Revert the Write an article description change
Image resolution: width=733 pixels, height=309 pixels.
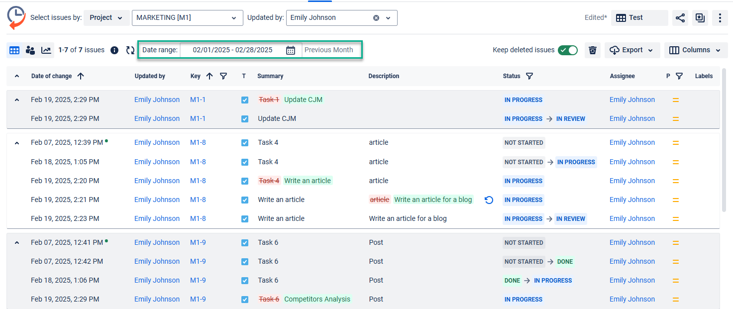pyautogui.click(x=489, y=200)
